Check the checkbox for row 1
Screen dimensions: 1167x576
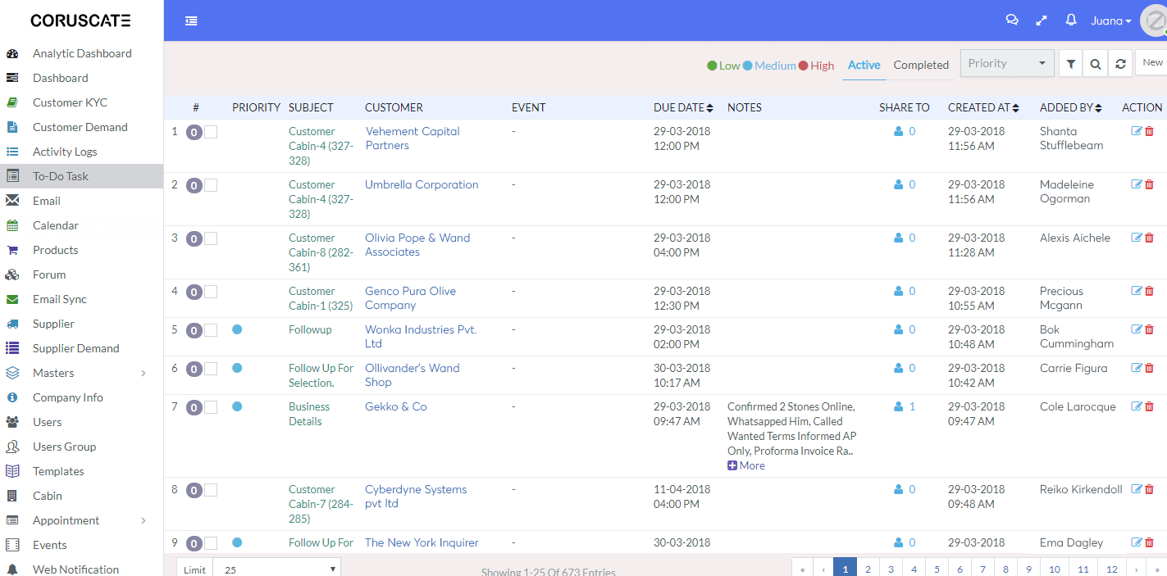[x=211, y=132]
